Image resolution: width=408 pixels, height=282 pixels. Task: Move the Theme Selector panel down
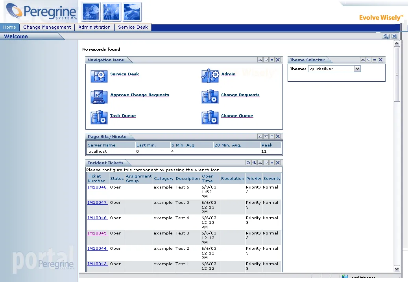pos(369,60)
